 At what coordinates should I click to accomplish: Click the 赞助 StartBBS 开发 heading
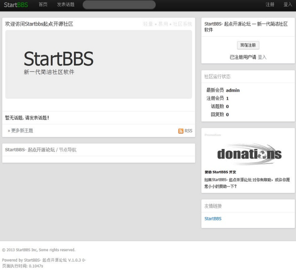click(220, 172)
